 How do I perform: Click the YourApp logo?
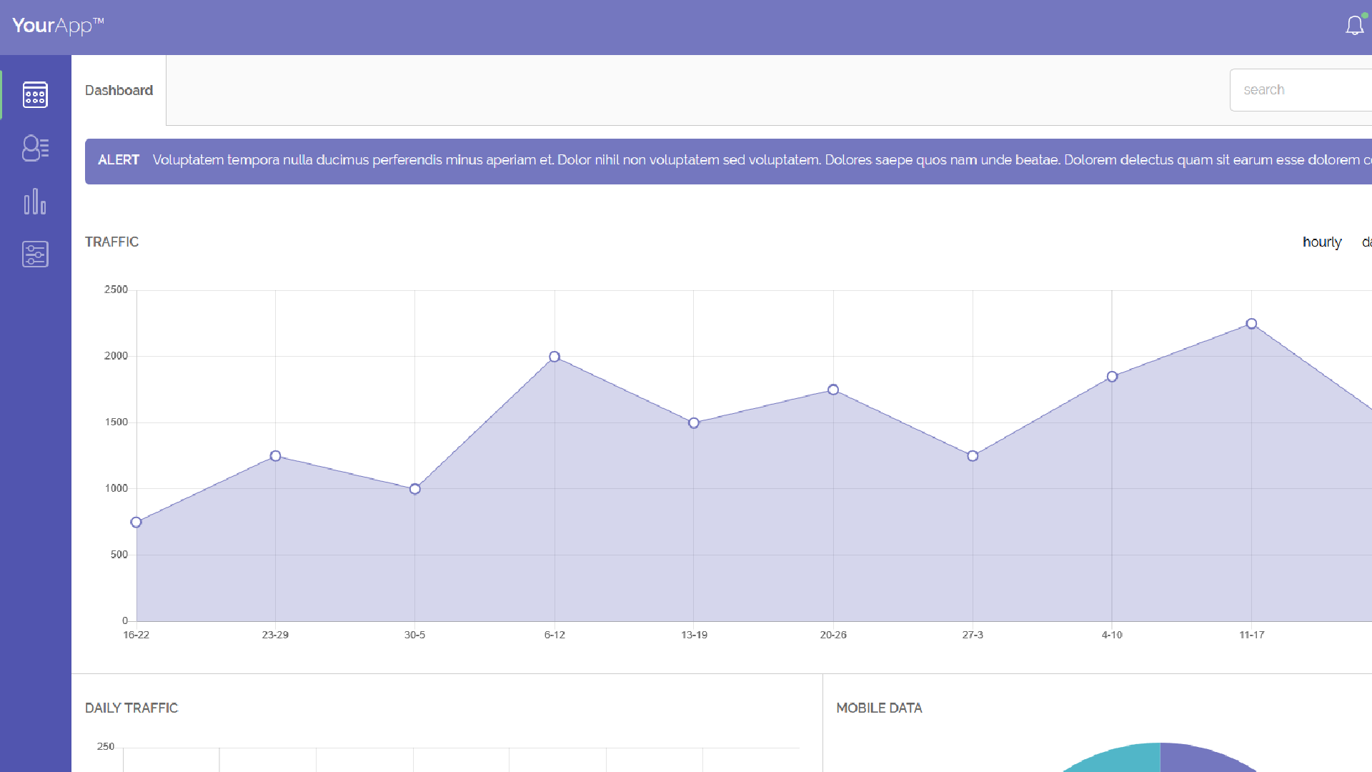[58, 26]
